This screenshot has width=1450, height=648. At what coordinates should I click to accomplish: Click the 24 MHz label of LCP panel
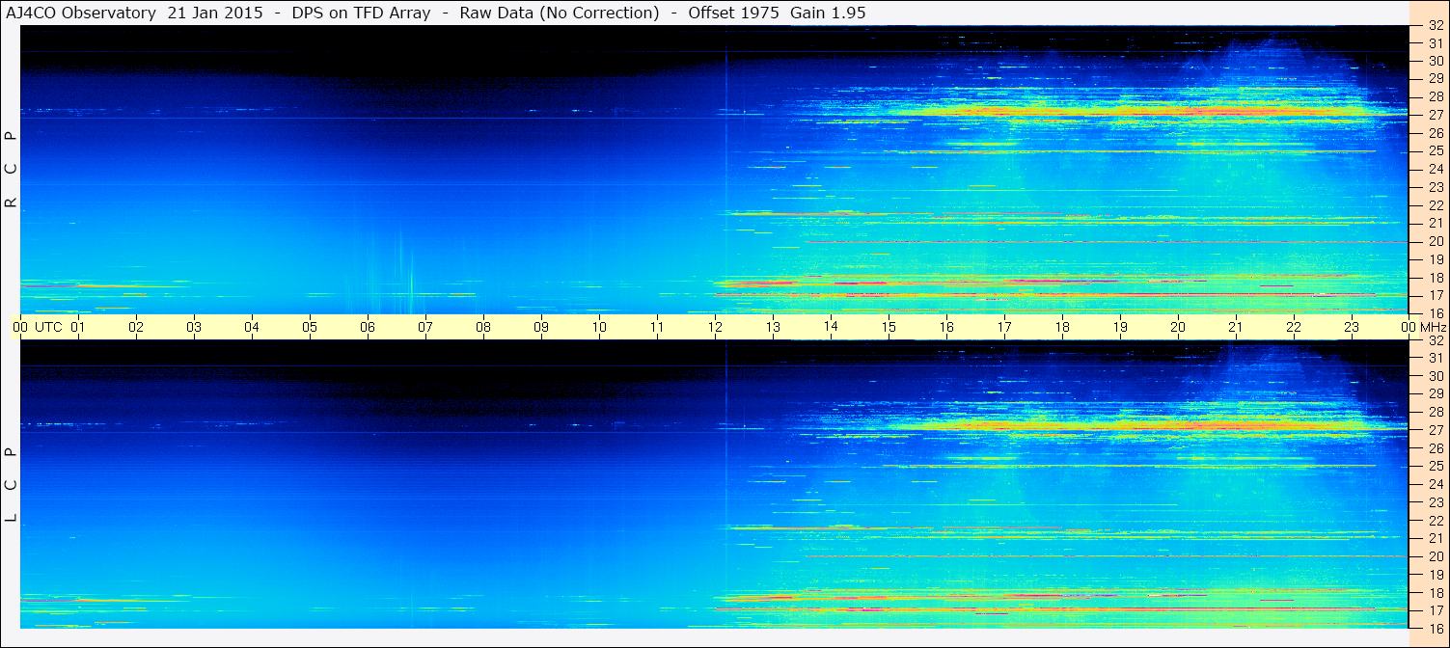(1436, 484)
